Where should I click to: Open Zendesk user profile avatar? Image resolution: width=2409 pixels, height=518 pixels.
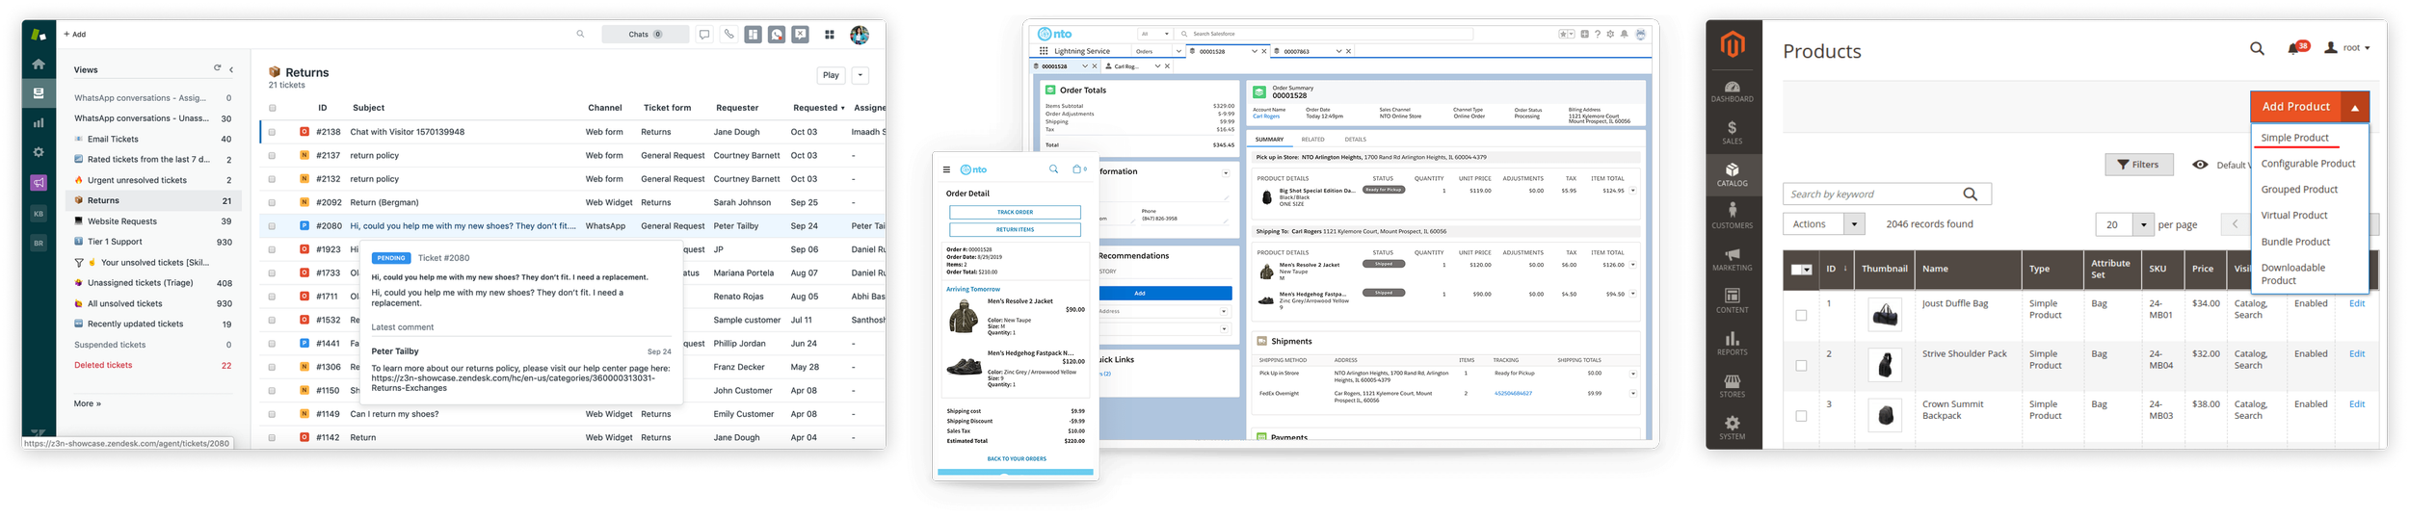click(860, 35)
